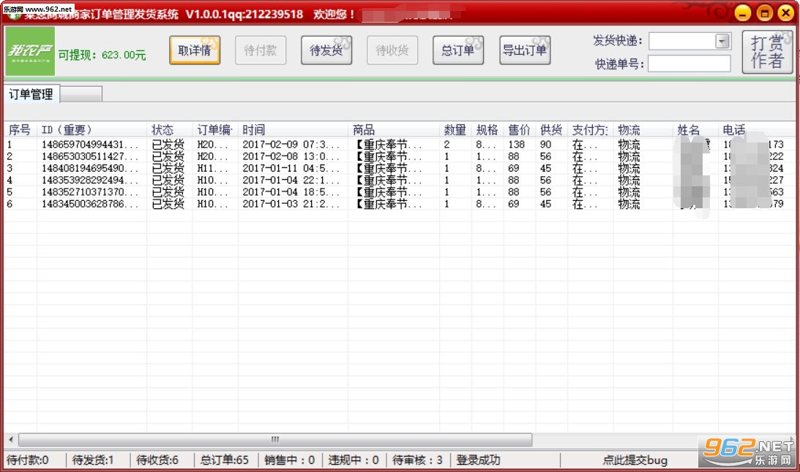Select the blank tab beside 订单管理
The height and width of the screenshot is (472, 800).
81,94
